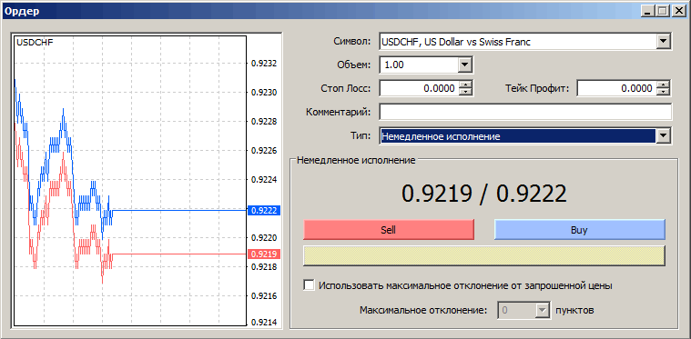Focus the Комментарий text field
The height and width of the screenshot is (339, 691).
[525, 112]
